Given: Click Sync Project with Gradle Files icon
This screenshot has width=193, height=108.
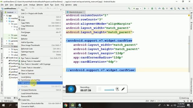Looking at the screenshot, I should click(x=171, y=8).
